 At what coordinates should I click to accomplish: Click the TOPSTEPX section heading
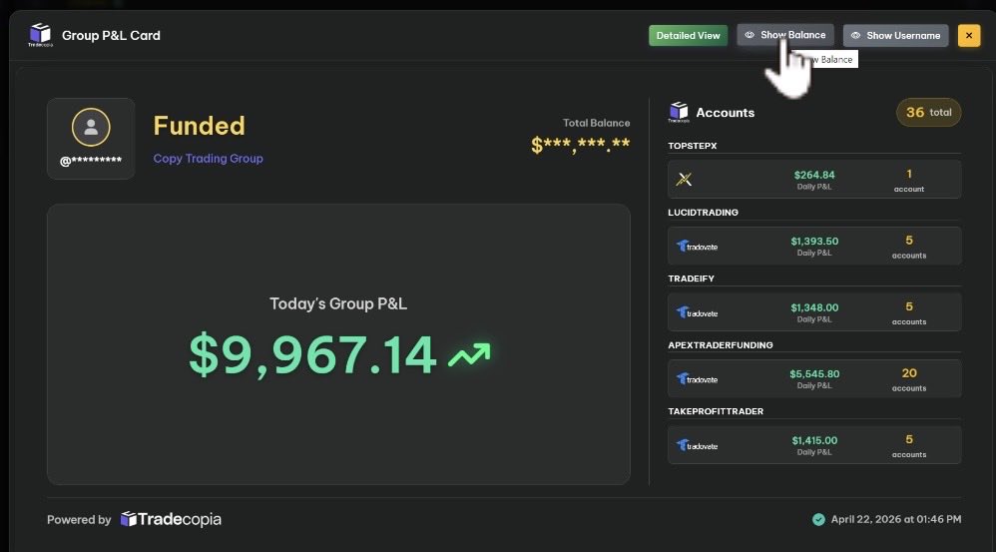pos(693,146)
